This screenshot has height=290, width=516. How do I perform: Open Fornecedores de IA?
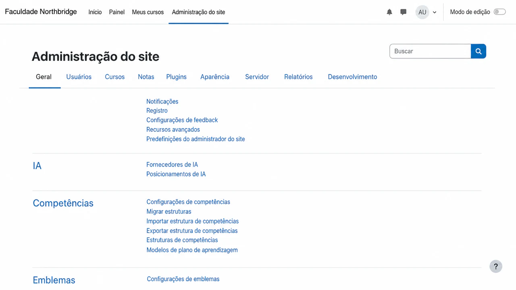(172, 165)
